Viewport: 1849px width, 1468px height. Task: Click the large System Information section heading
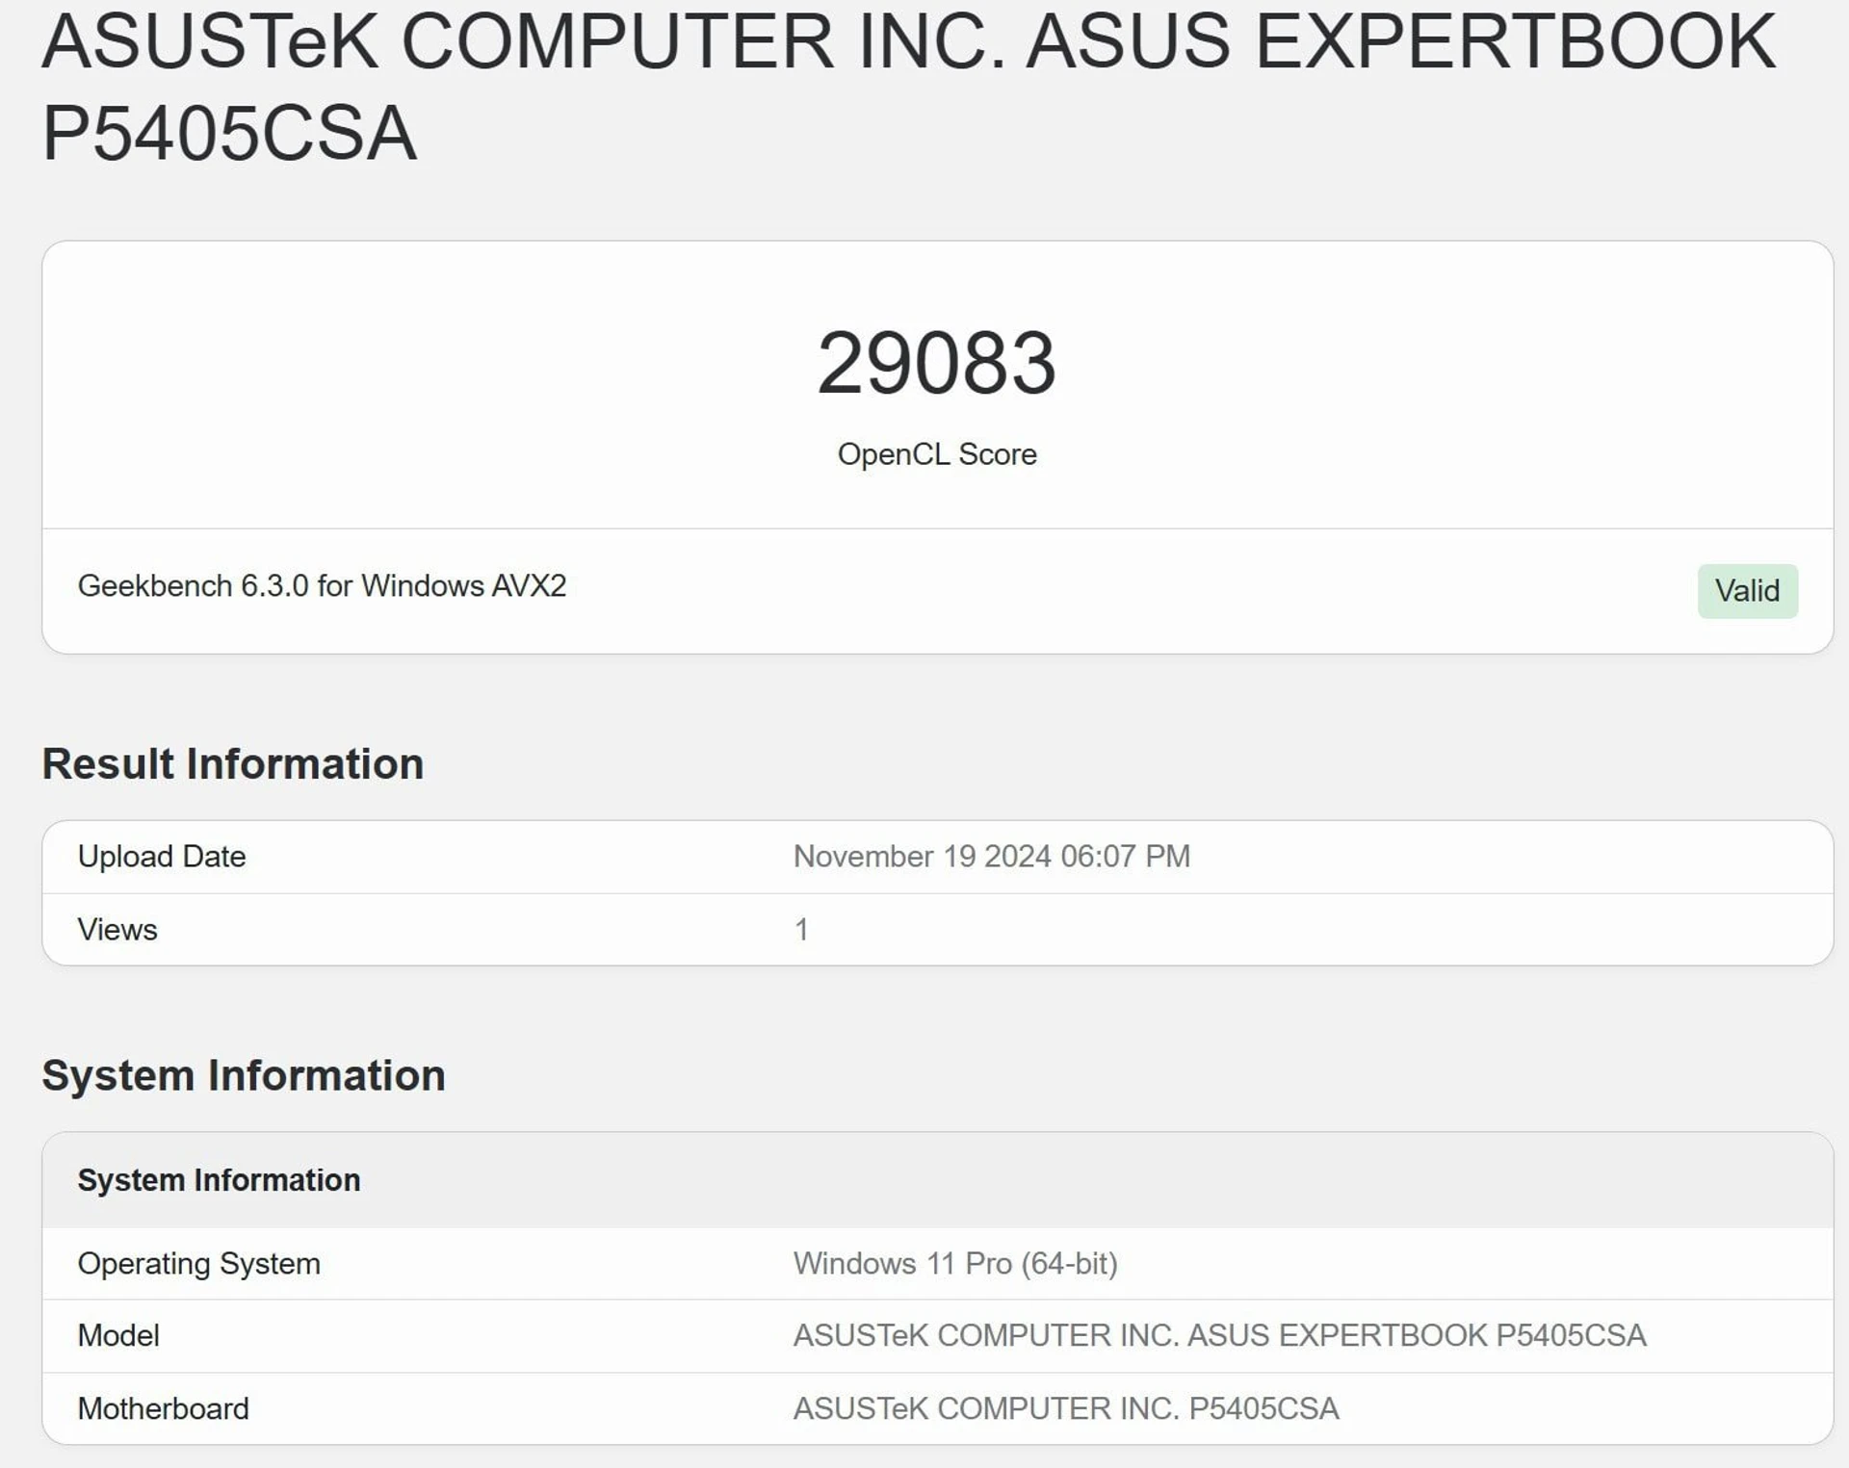click(244, 1075)
